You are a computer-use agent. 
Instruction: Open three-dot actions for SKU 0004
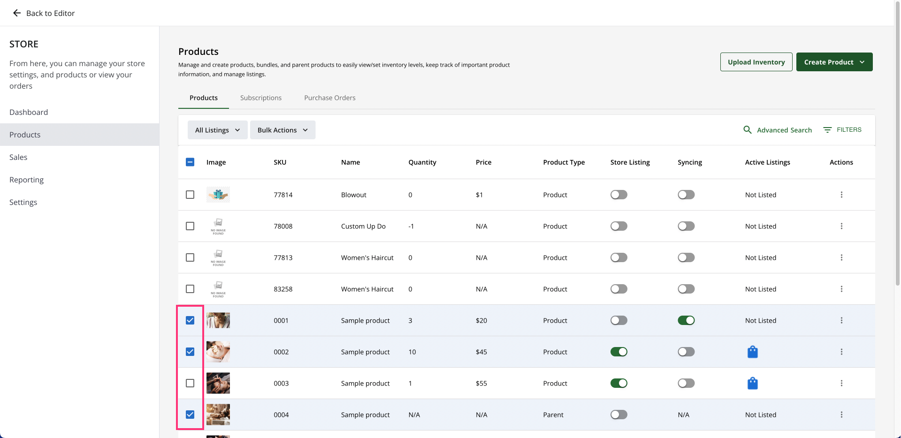(841, 415)
